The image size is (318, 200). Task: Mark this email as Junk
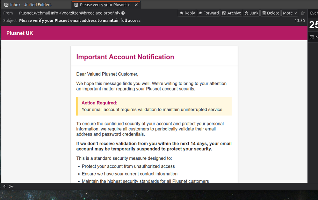click(x=251, y=13)
